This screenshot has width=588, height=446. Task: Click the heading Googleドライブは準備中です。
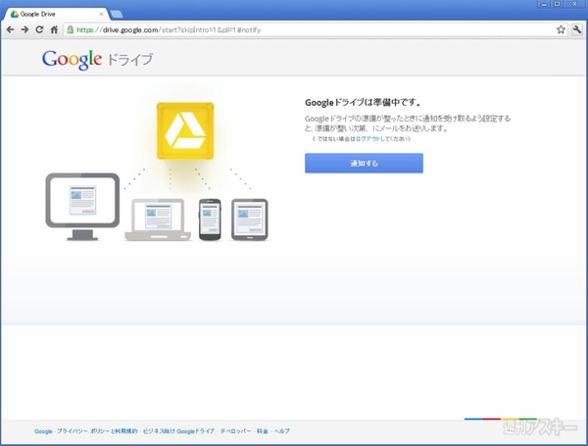tap(364, 102)
